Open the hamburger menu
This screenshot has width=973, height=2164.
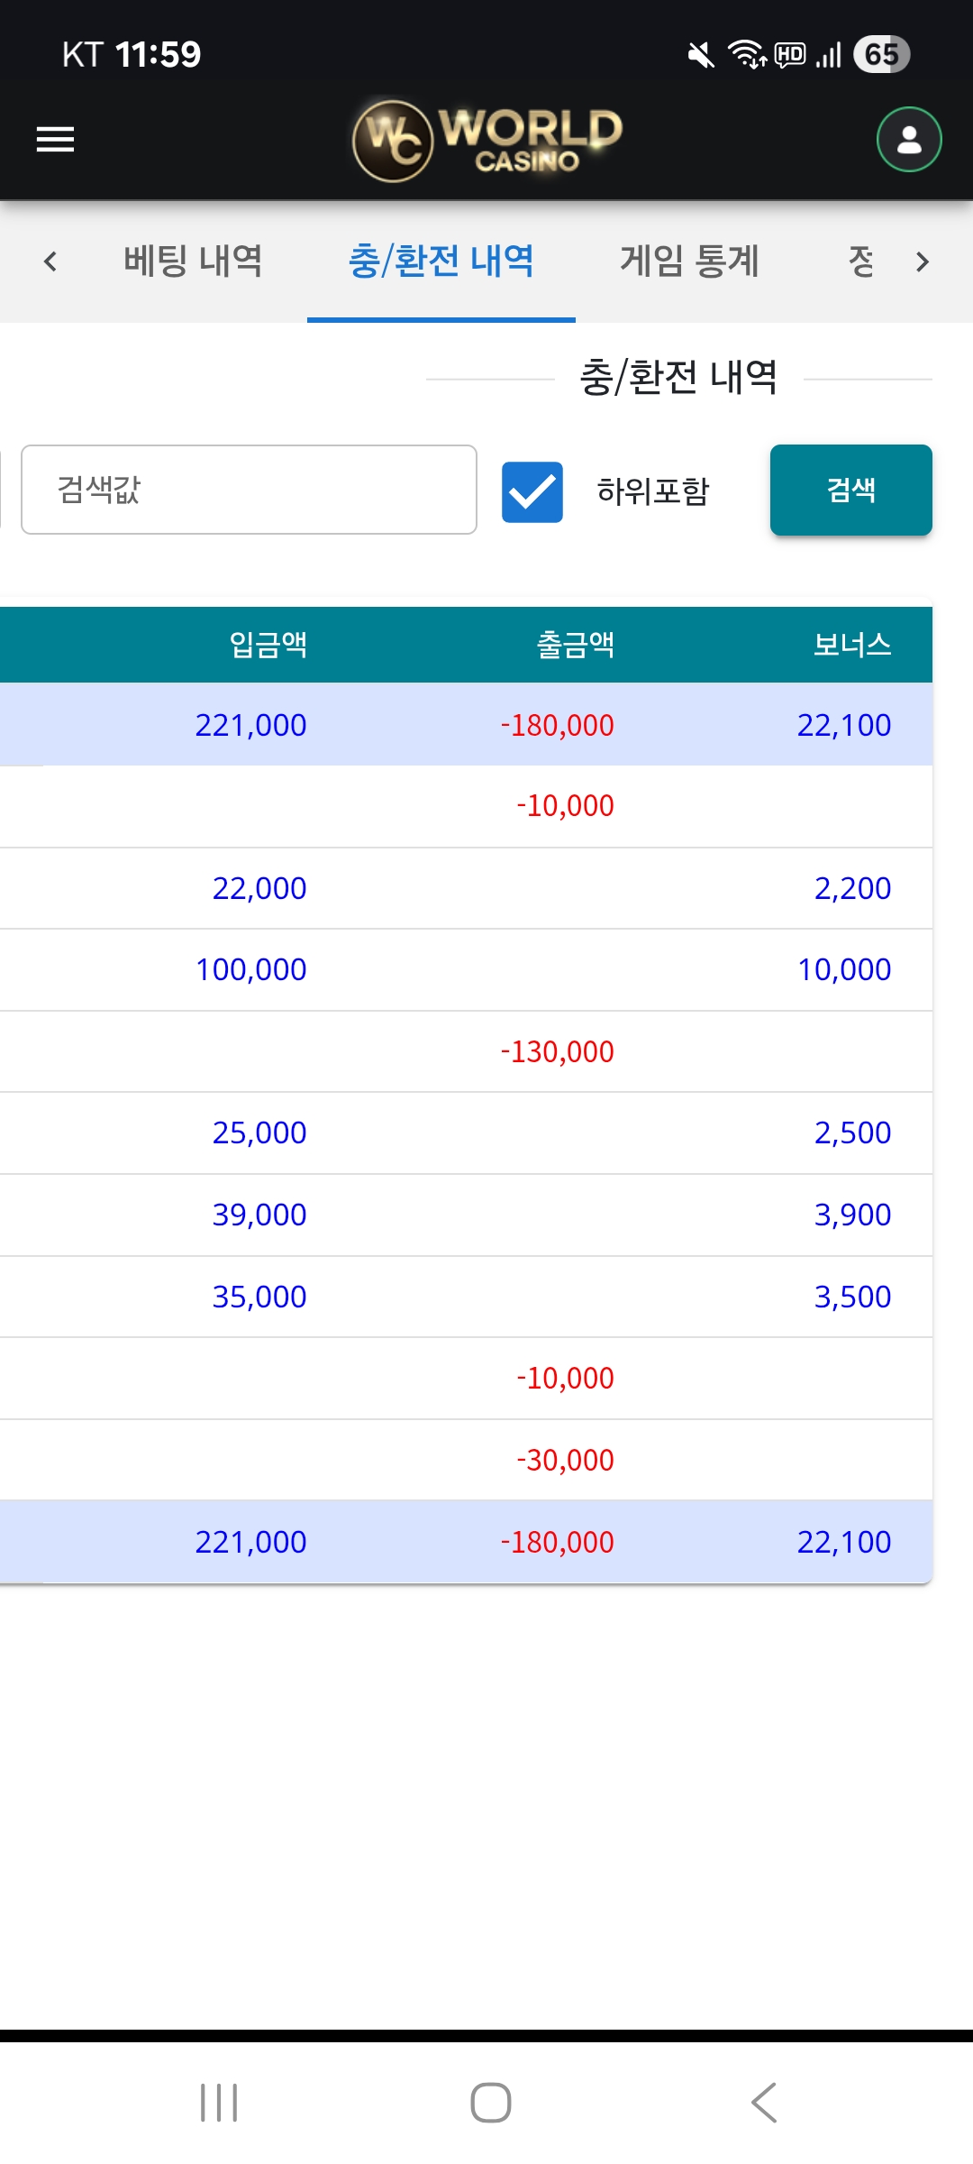coord(55,140)
